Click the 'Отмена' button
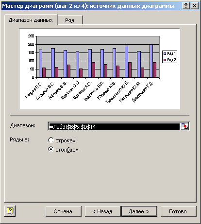 coord(63,211)
